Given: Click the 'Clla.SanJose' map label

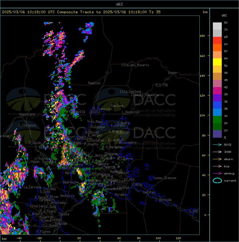Looking at the screenshot, I should point(130,92).
